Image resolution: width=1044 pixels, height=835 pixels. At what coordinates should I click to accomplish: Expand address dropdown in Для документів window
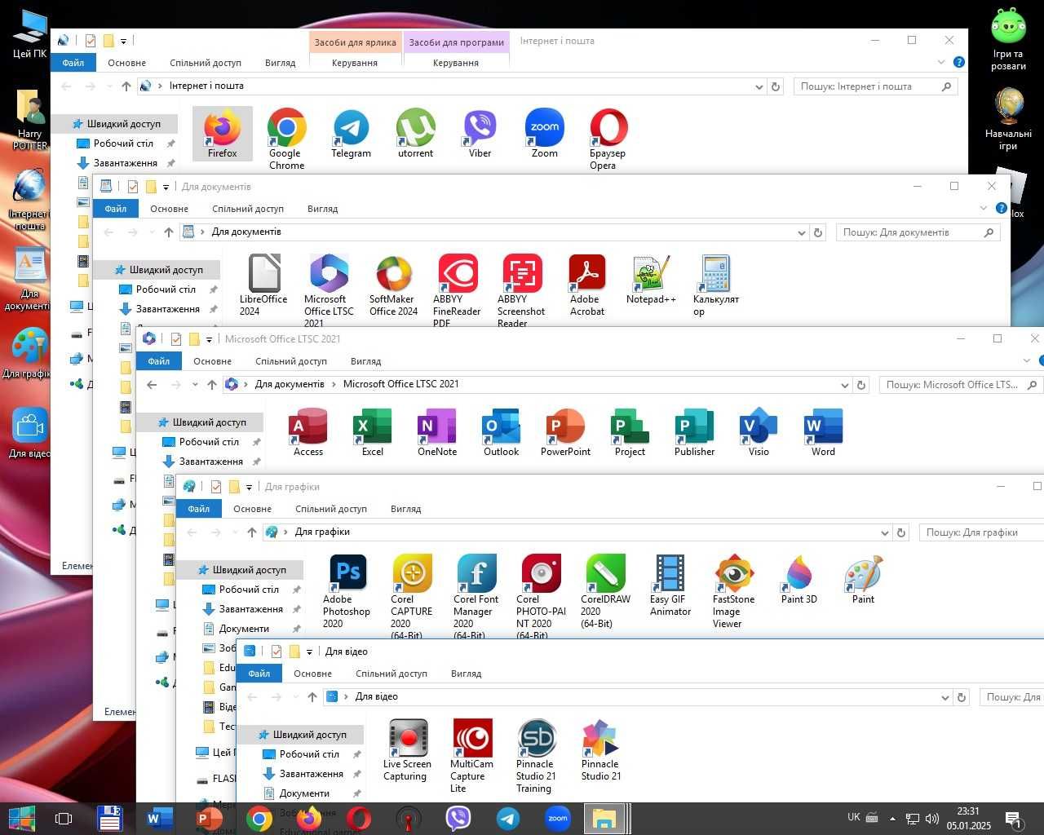pos(801,232)
